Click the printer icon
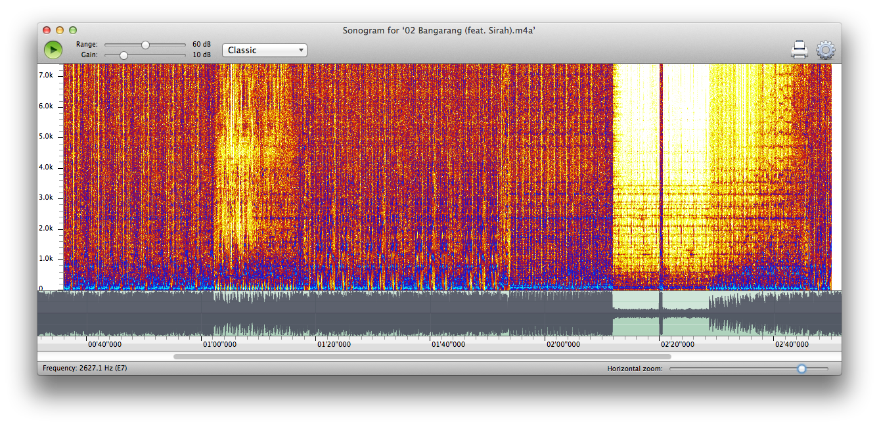879x427 pixels. tap(799, 50)
